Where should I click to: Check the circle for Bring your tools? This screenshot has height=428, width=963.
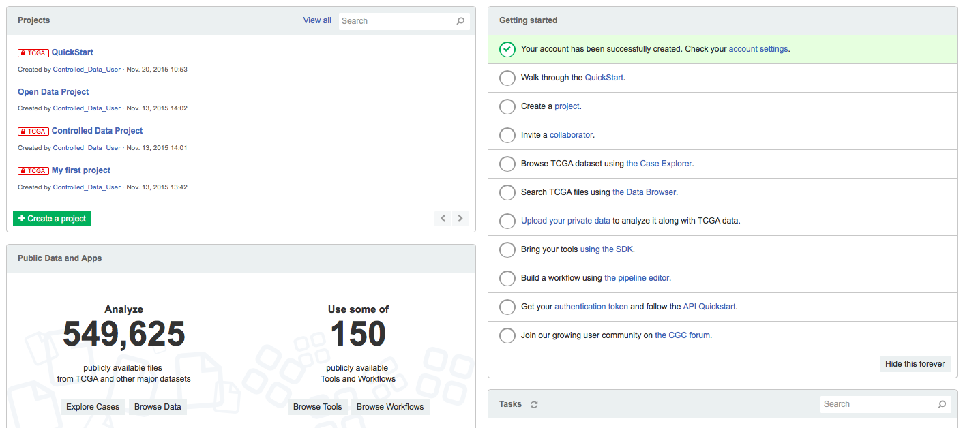pos(507,249)
